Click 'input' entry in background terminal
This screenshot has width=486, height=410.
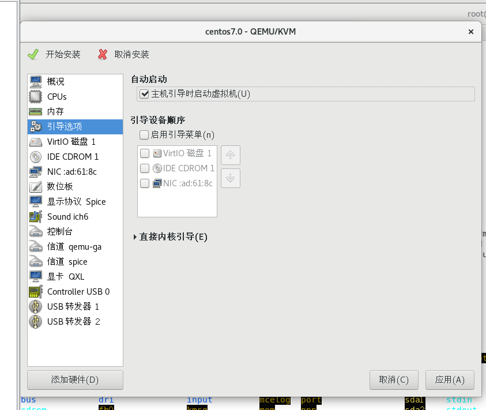click(199, 400)
